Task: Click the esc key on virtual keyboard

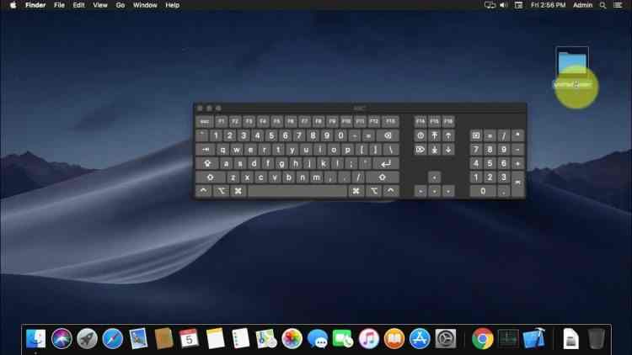Action: point(205,121)
